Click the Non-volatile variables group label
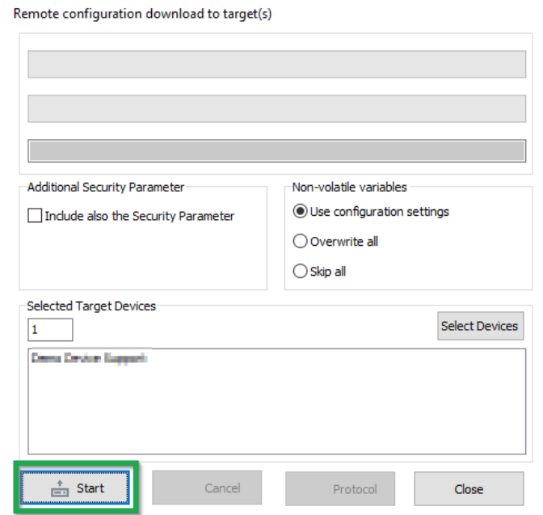 350,187
